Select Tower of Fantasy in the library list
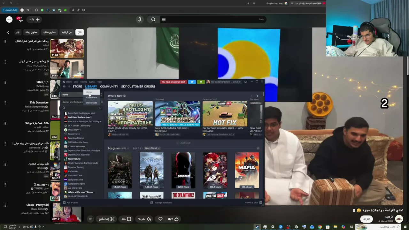 (x=76, y=167)
